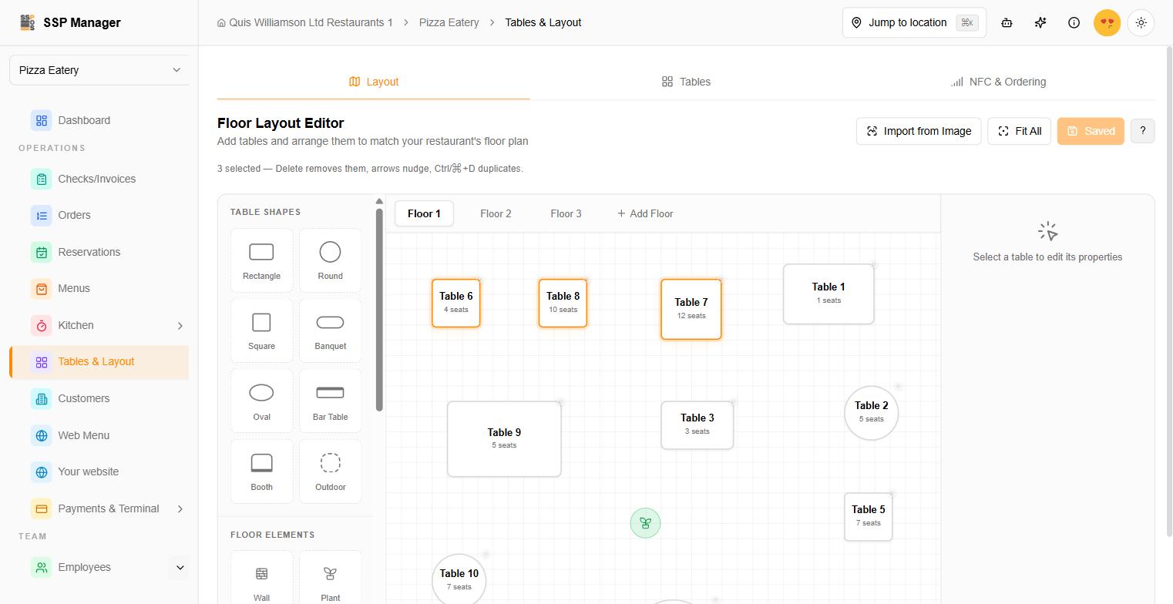Toggle the light/dark theme sun icon
The width and height of the screenshot is (1173, 604).
(x=1141, y=22)
